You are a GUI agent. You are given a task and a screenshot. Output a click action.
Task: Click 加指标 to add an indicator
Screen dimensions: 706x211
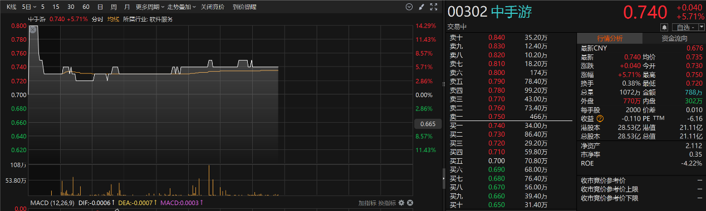[367, 203]
